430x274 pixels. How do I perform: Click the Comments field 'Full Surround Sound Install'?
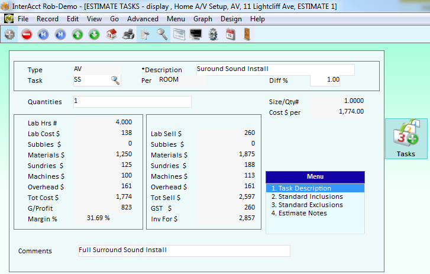(184, 251)
